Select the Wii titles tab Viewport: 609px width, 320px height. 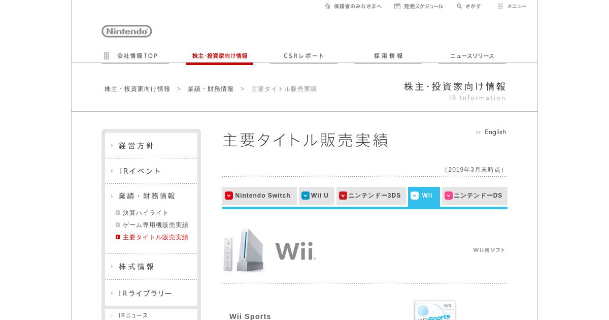coord(424,196)
